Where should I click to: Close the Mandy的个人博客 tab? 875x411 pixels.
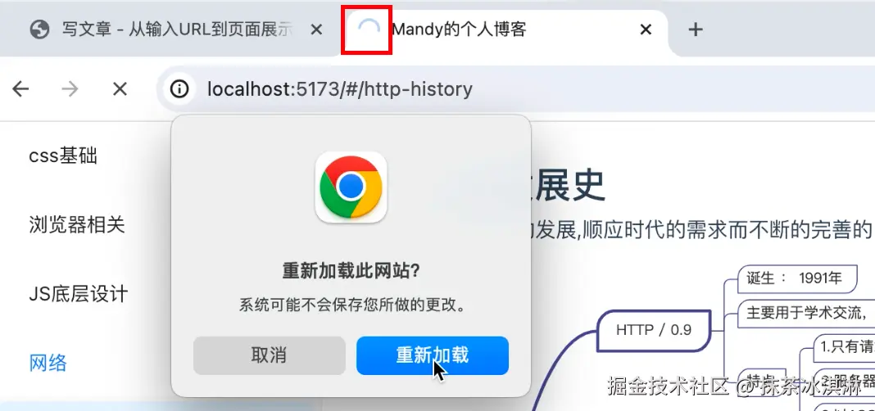coord(646,29)
